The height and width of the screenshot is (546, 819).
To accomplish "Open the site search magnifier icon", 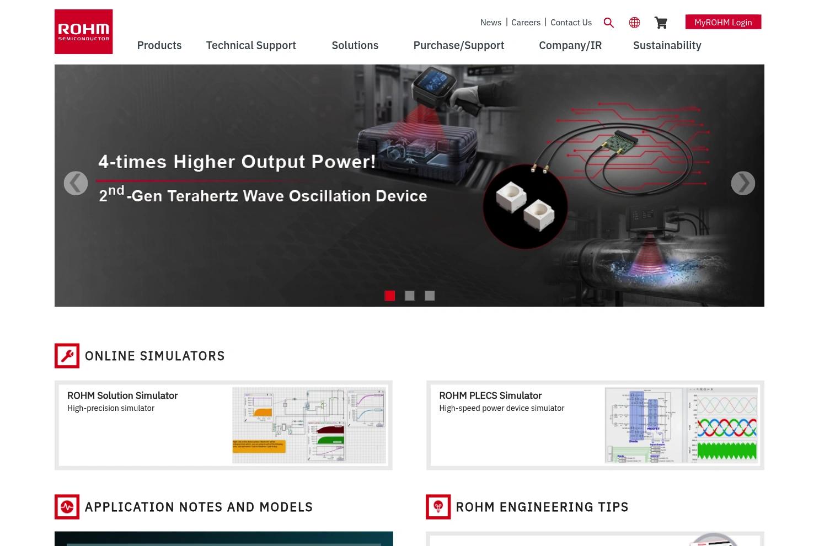I will click(608, 23).
